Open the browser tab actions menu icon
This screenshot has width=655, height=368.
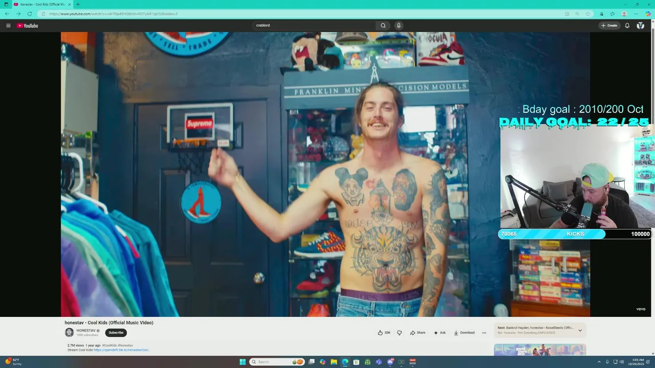pos(6,4)
